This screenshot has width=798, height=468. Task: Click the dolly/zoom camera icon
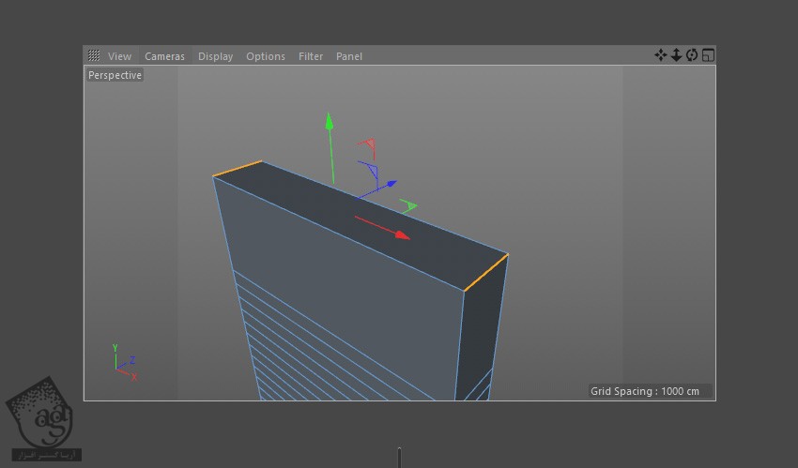coord(676,55)
